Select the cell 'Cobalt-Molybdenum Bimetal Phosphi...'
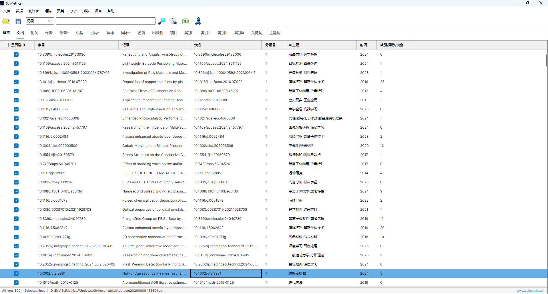 click(154, 146)
